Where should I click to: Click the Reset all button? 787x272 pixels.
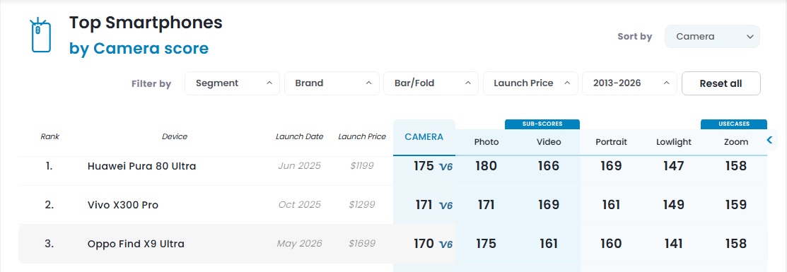tap(721, 83)
